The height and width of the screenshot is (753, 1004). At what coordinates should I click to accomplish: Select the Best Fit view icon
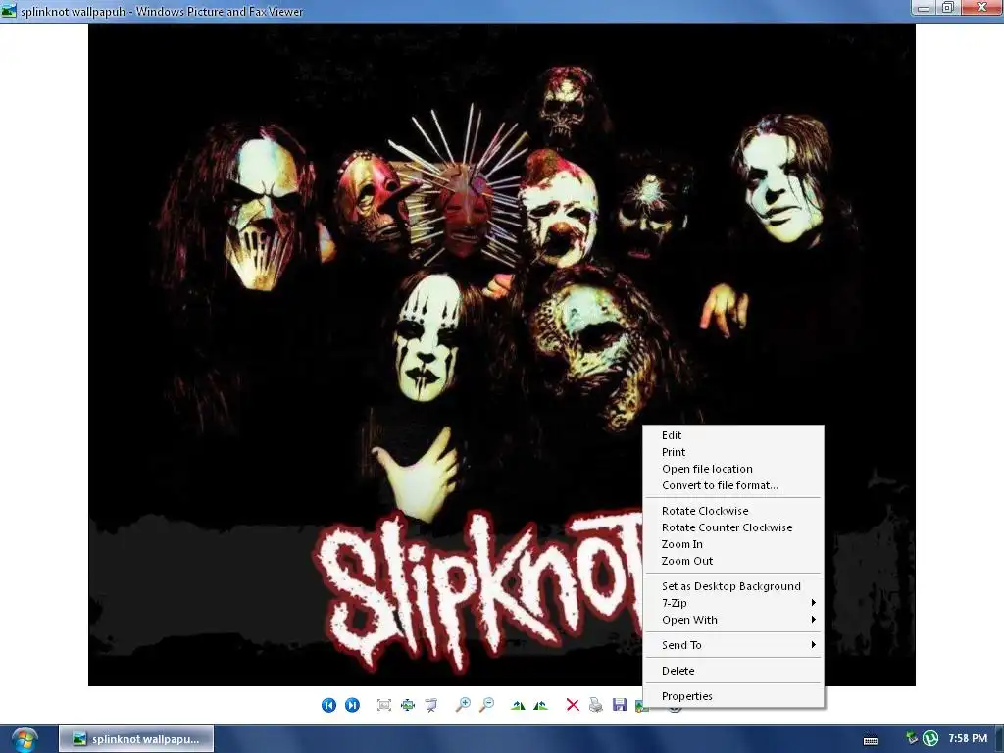point(384,705)
